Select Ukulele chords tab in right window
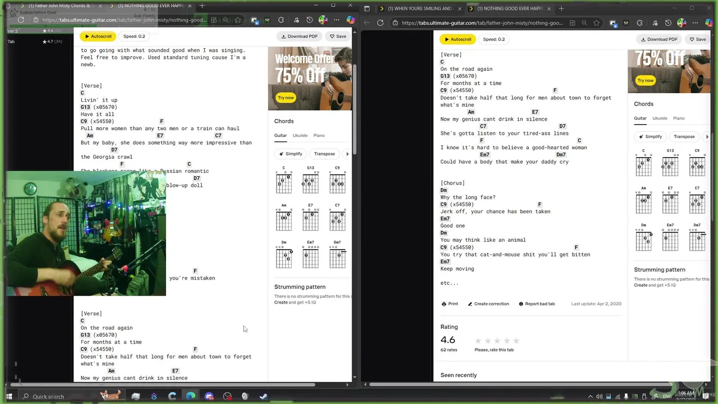718x404 pixels. click(660, 118)
